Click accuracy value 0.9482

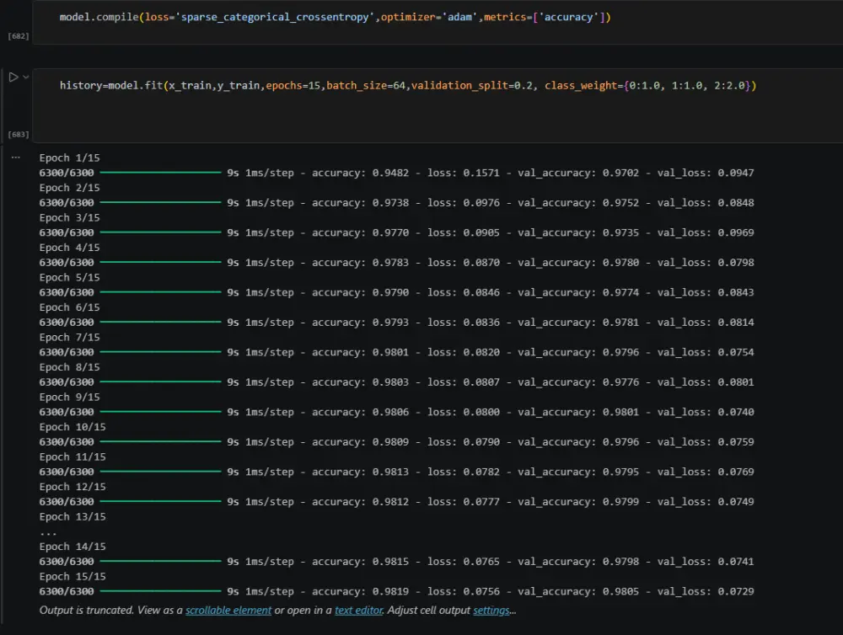pyautogui.click(x=390, y=173)
